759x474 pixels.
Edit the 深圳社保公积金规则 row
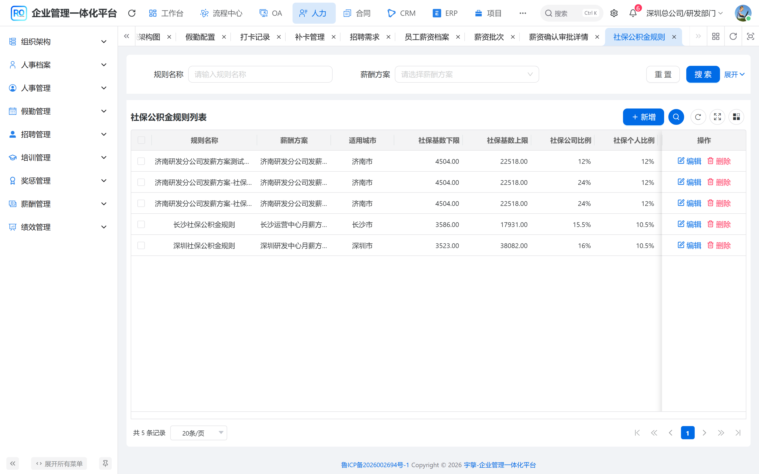(x=689, y=245)
